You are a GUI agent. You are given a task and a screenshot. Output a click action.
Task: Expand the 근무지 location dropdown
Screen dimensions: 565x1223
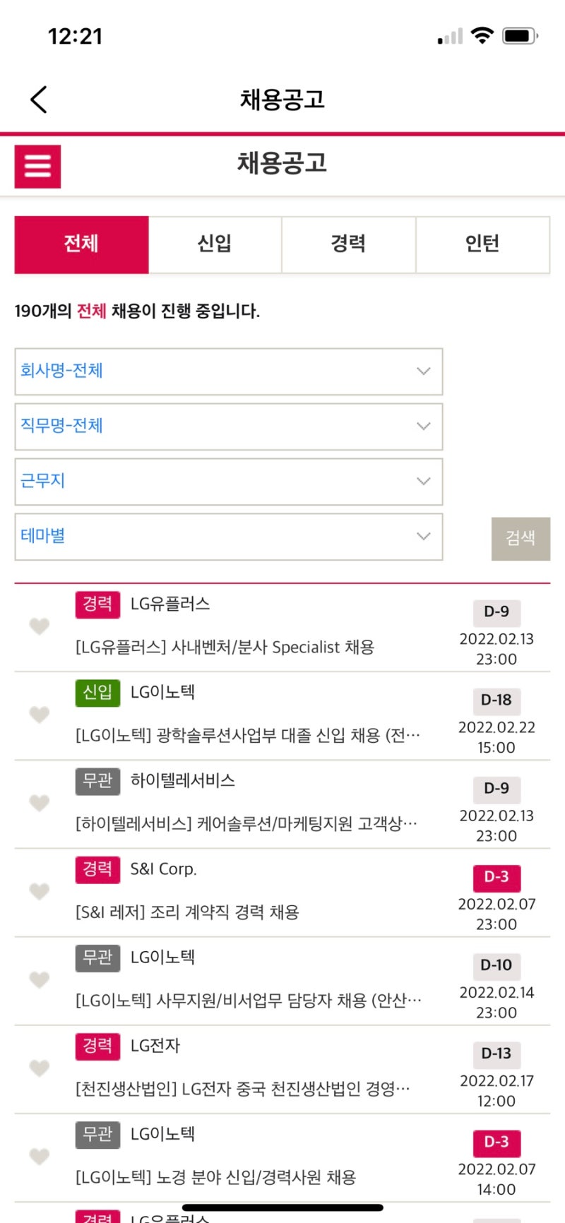click(228, 482)
